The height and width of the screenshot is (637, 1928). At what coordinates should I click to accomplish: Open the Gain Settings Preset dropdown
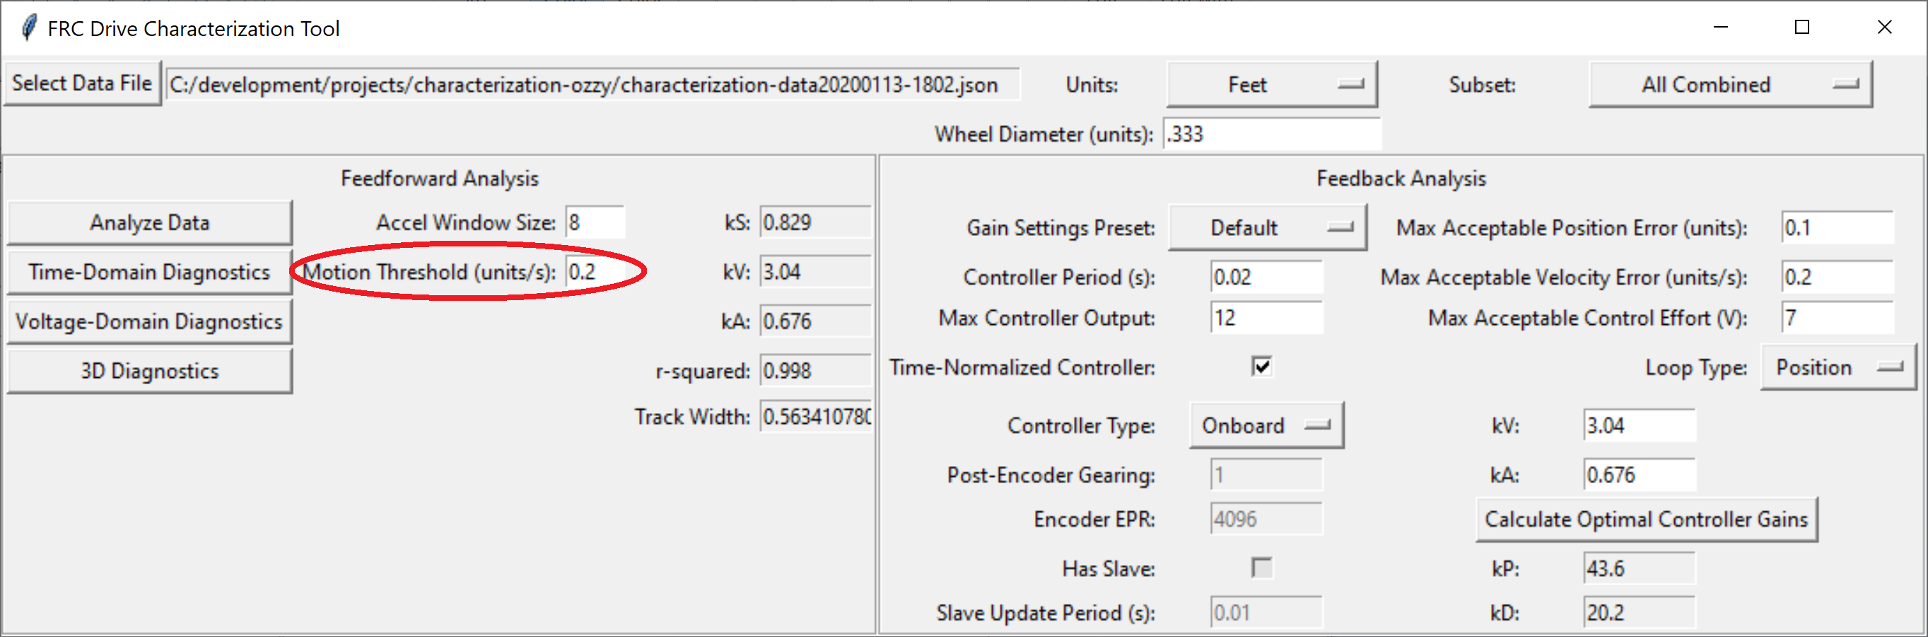[1266, 227]
